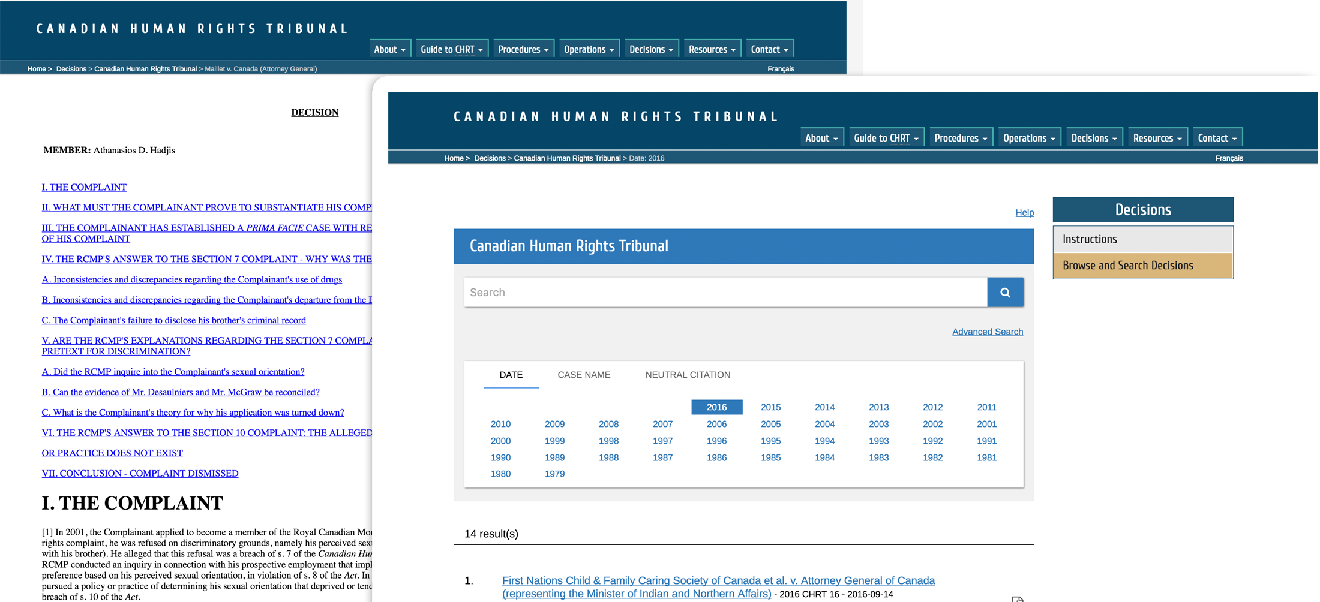Expand the Procedures dropdown in back window
Image resolution: width=1320 pixels, height=602 pixels.
[523, 49]
